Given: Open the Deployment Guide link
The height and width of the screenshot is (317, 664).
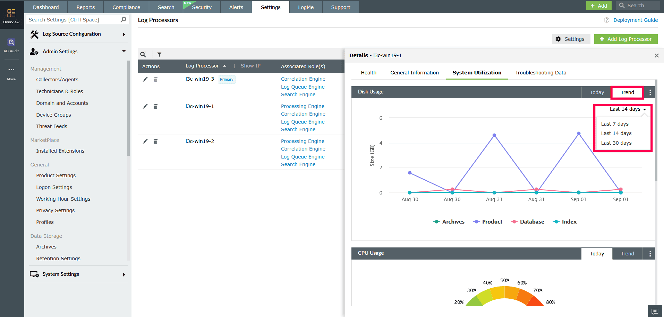Looking at the screenshot, I should click(x=636, y=20).
